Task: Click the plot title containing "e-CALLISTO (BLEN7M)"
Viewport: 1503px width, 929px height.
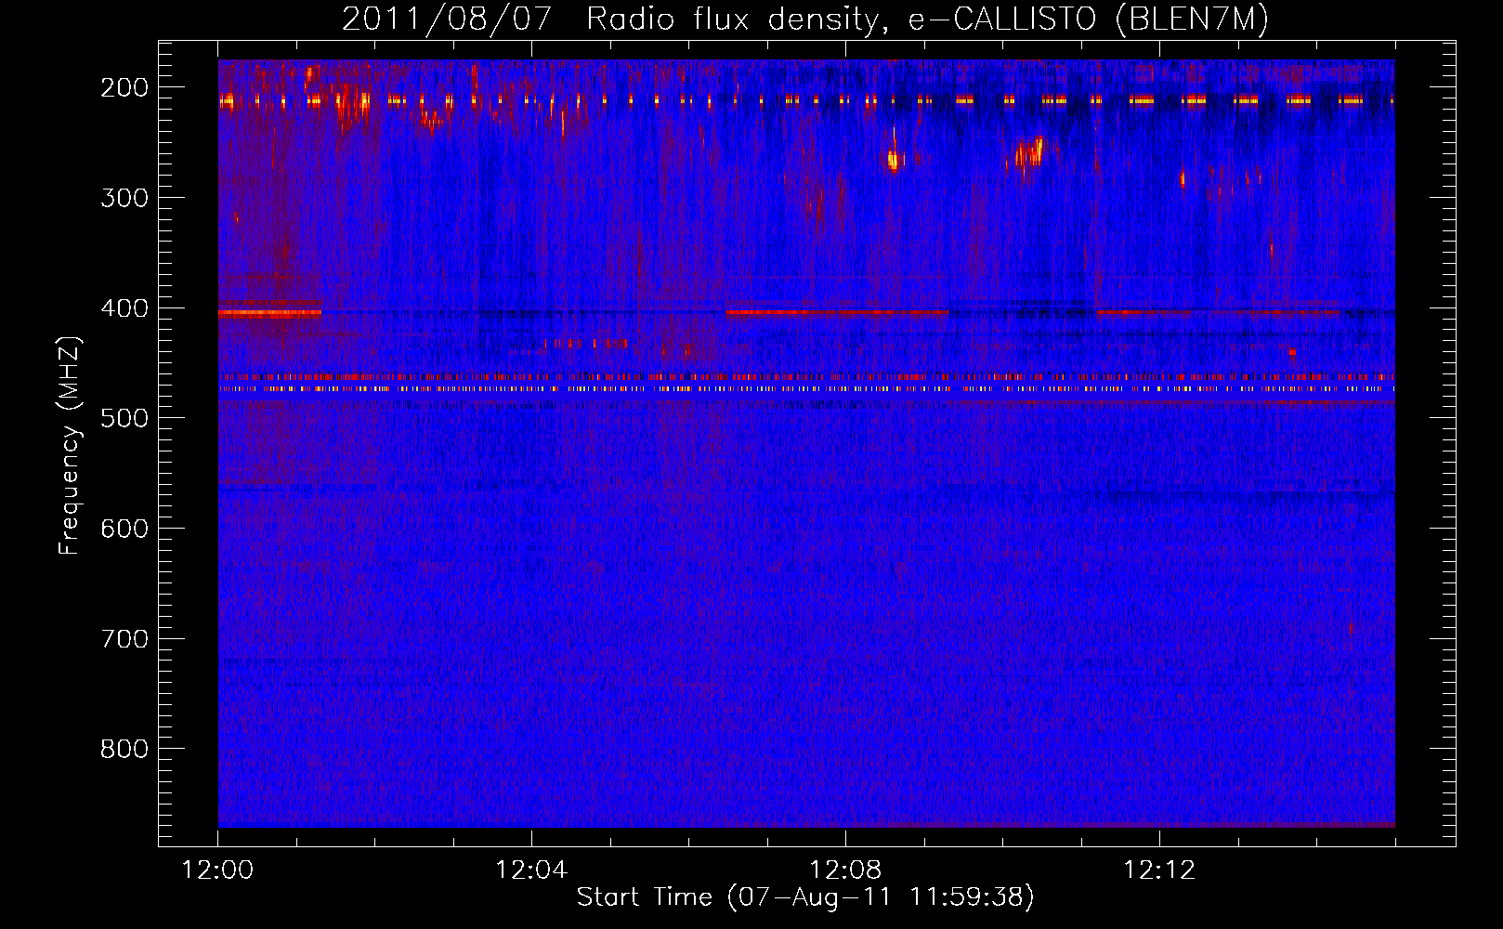Action: tap(805, 19)
